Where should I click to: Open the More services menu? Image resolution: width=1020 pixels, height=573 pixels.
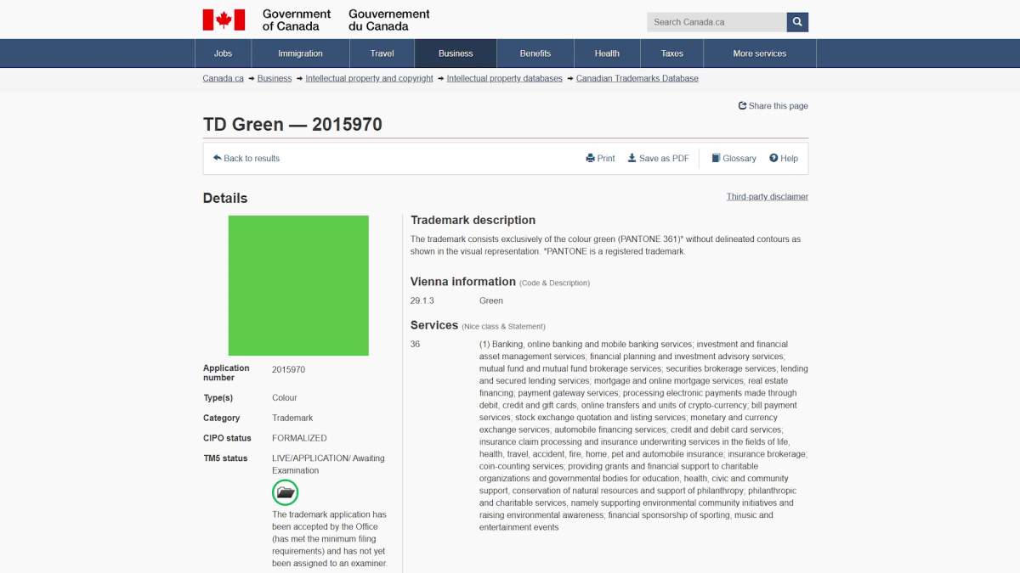[760, 53]
